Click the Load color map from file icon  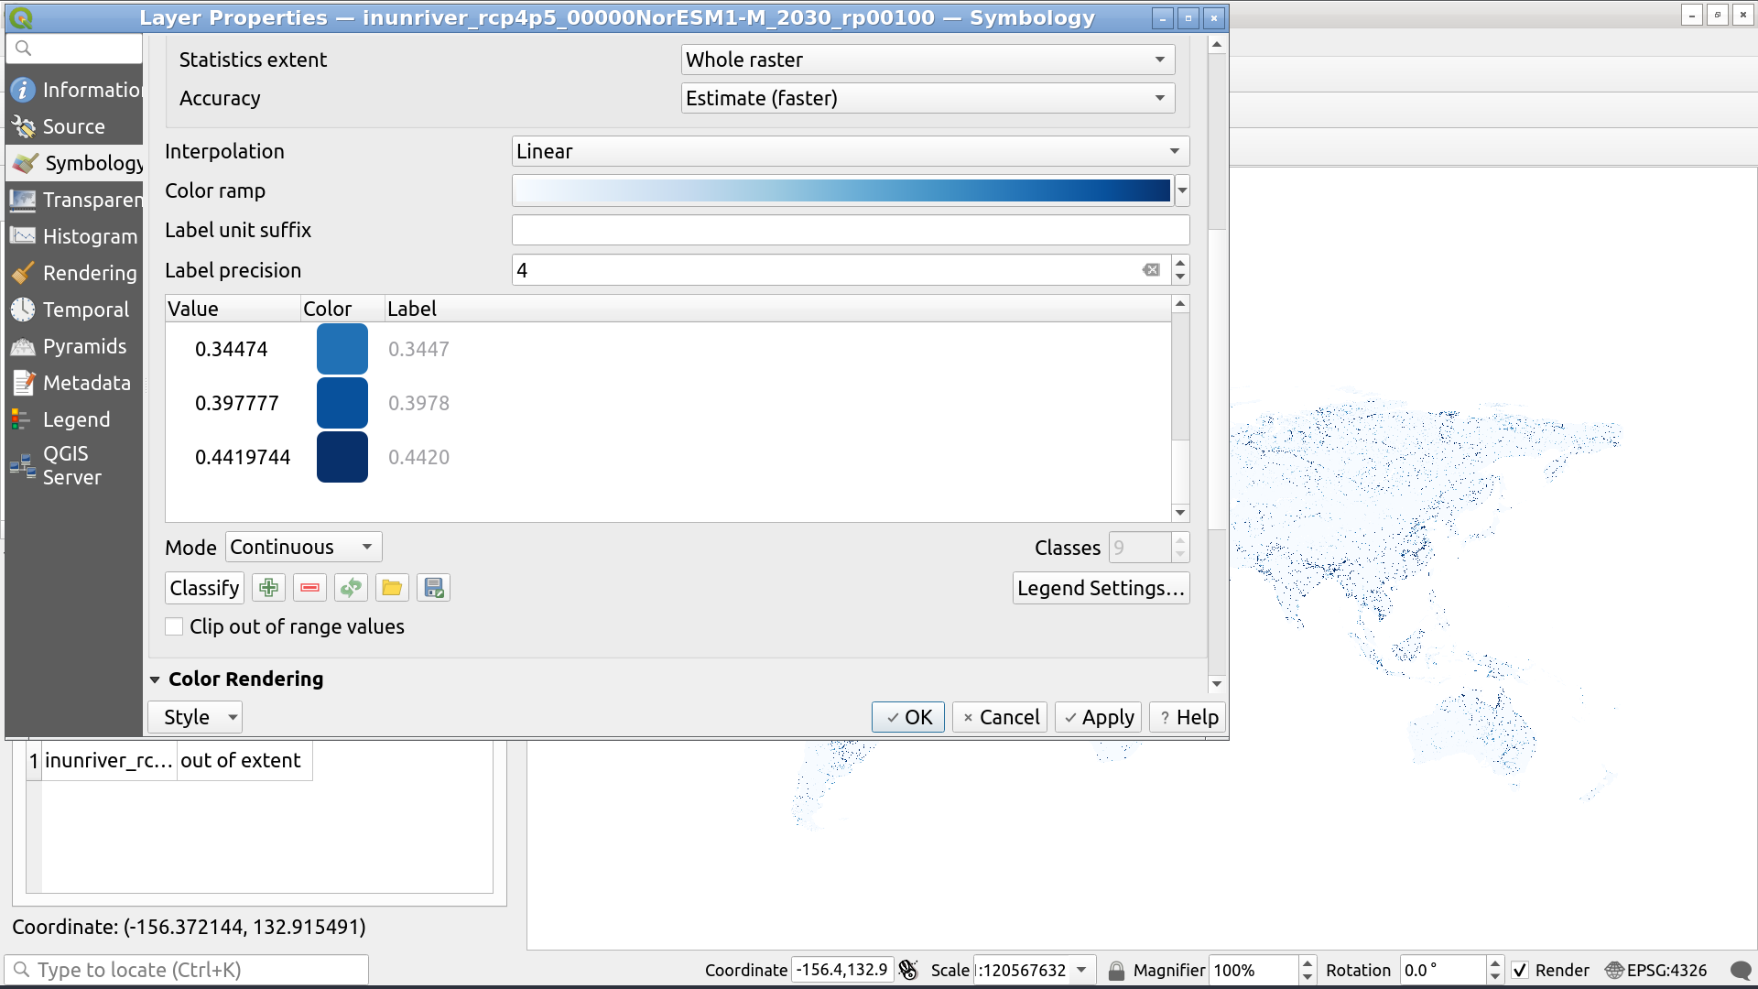[x=391, y=588]
